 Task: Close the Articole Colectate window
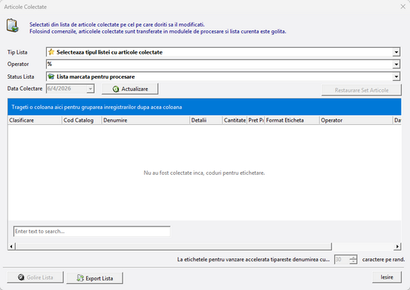point(403,7)
